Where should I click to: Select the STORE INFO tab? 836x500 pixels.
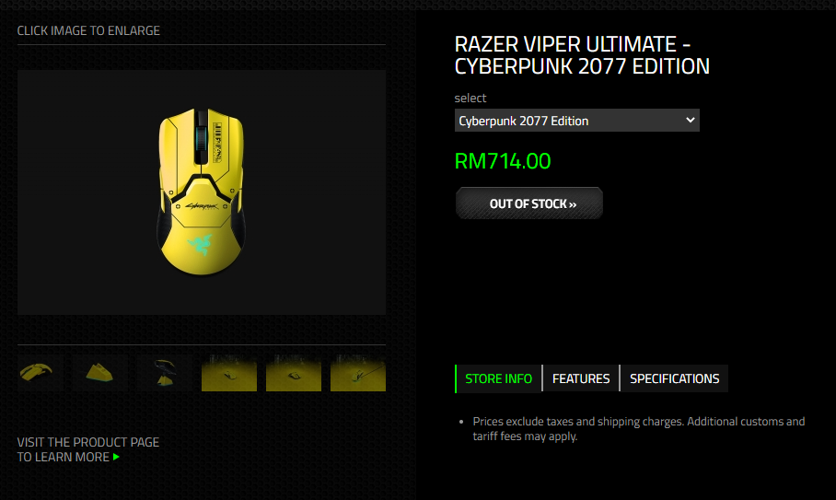coord(498,378)
